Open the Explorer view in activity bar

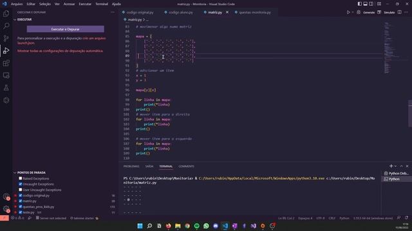6,13
